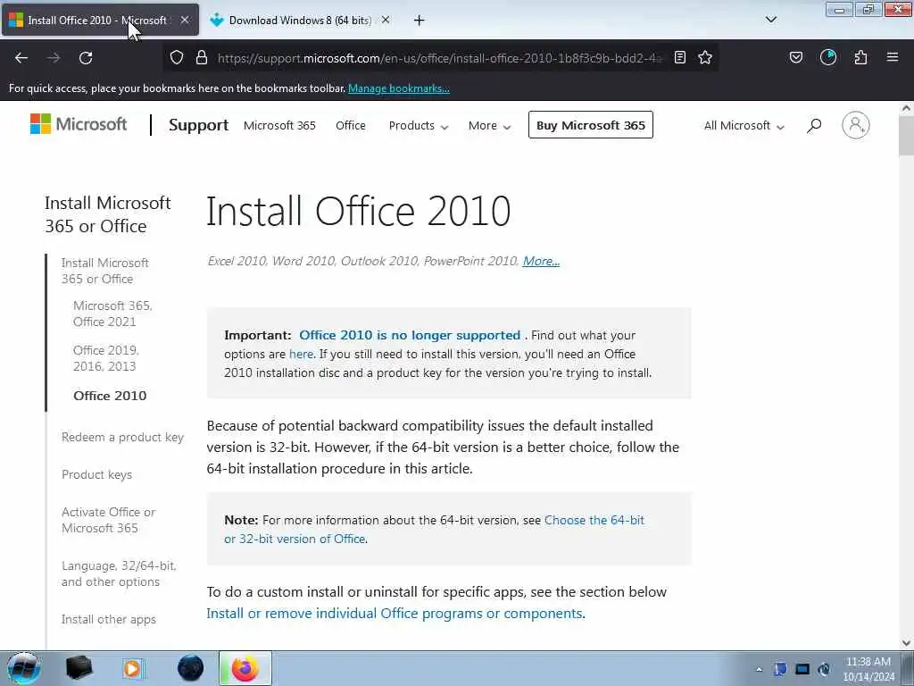Expand the All Microsoft dropdown

click(x=744, y=125)
